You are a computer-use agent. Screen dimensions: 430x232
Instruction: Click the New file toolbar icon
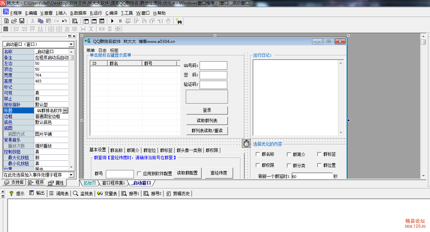pos(7,21)
